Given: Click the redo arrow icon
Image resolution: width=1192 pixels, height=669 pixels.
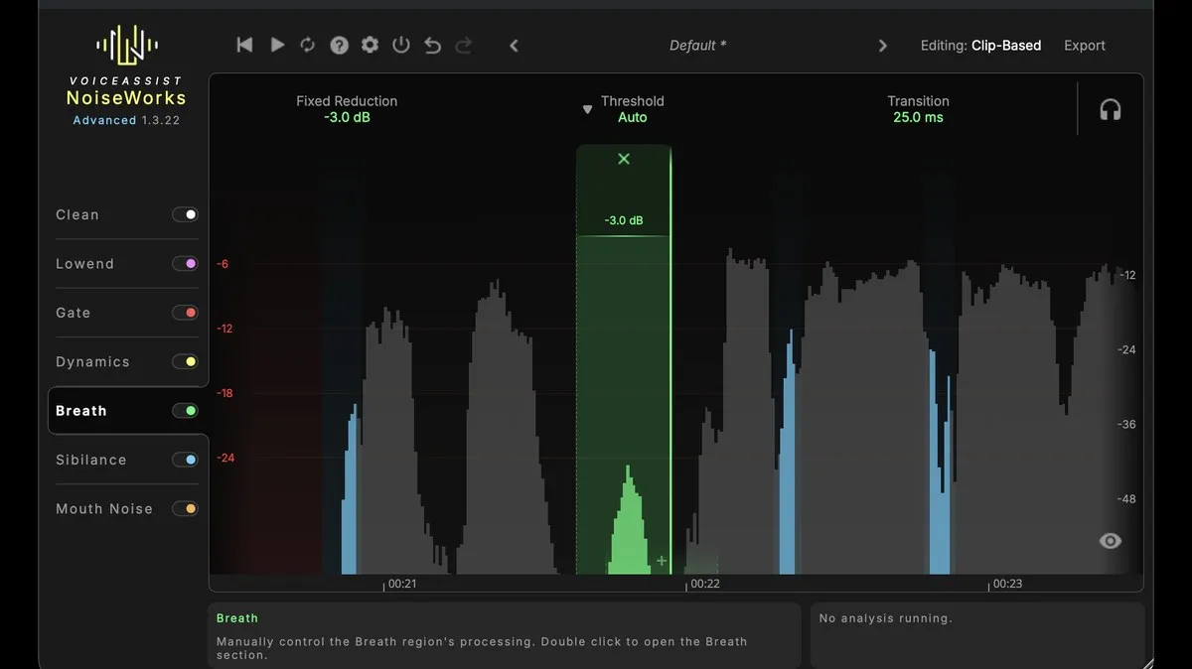Looking at the screenshot, I should point(463,45).
